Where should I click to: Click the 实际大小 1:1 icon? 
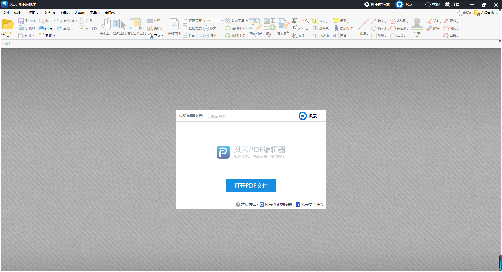click(174, 24)
